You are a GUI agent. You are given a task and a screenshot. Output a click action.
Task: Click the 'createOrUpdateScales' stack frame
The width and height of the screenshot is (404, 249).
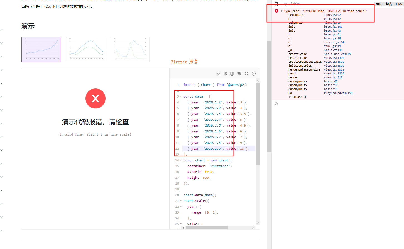(x=305, y=62)
